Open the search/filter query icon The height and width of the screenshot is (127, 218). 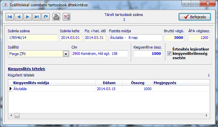tap(66, 17)
